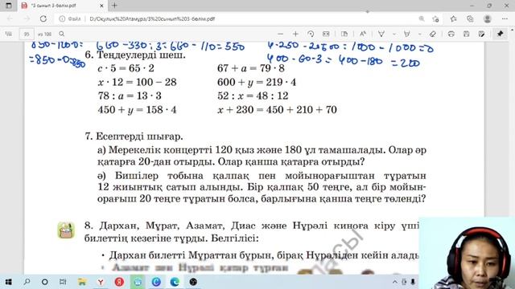515x289 pixels.
Task: Go back to previous page
Action: [10, 18]
